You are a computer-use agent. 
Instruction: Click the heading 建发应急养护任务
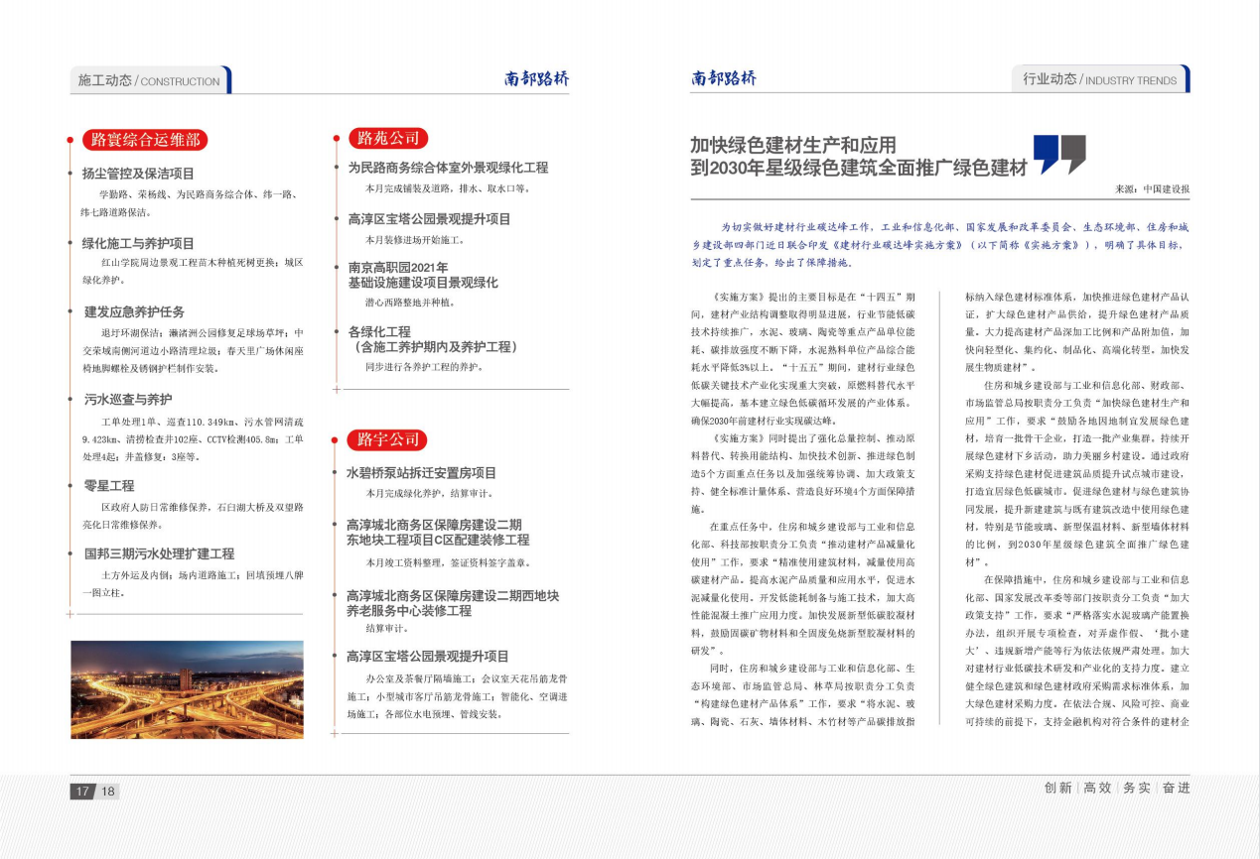tap(134, 312)
